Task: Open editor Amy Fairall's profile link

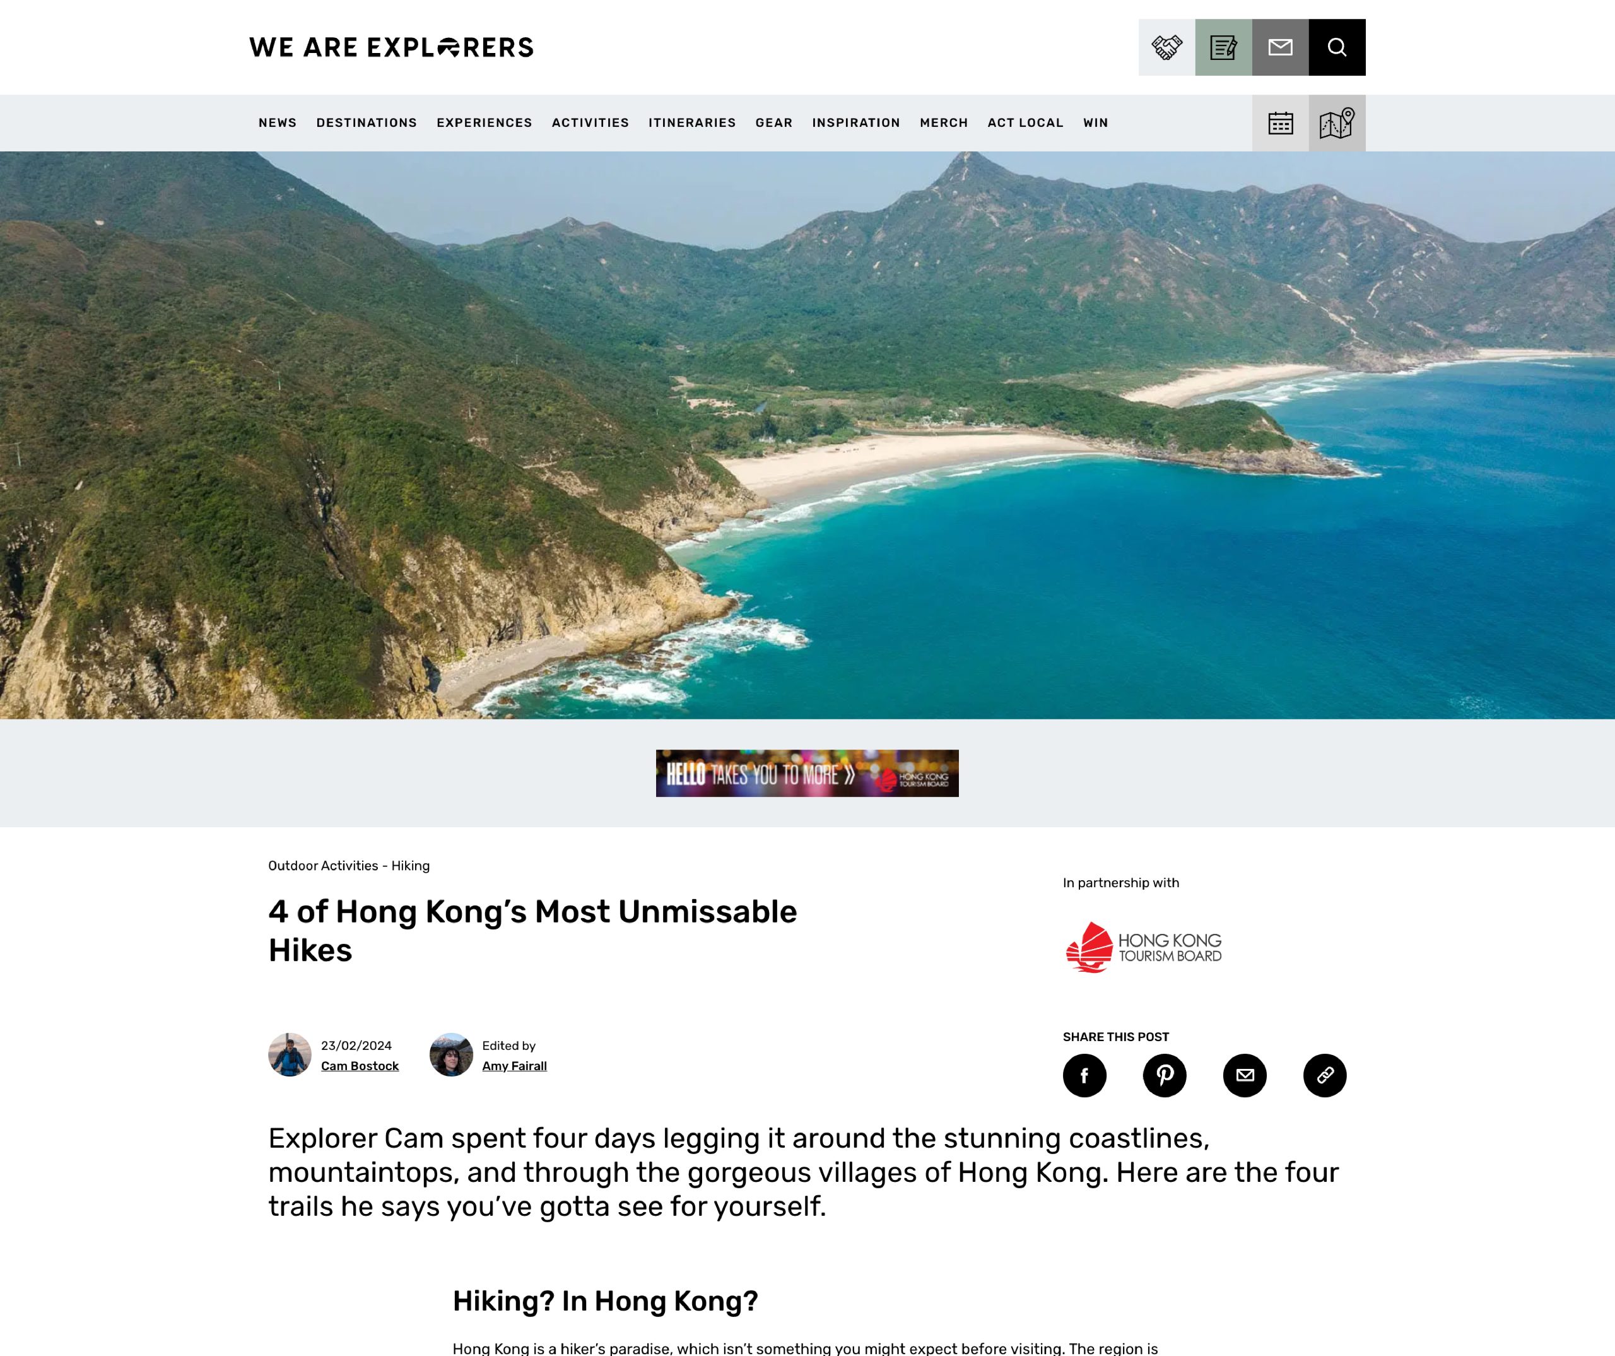Action: point(515,1066)
